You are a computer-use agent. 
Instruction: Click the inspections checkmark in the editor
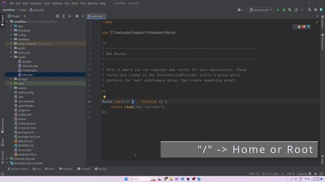(x=317, y=22)
